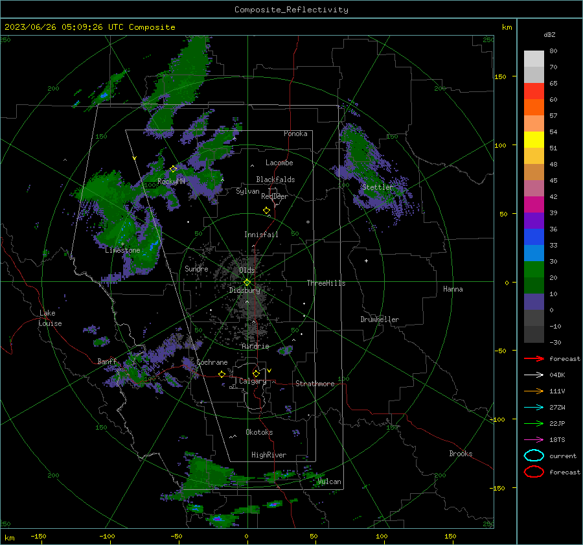
Task: Click the RockyMH label
Action: [x=171, y=181]
